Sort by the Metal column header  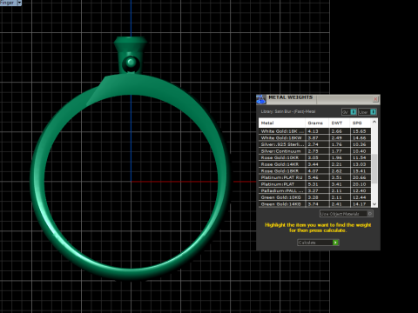tap(281, 123)
